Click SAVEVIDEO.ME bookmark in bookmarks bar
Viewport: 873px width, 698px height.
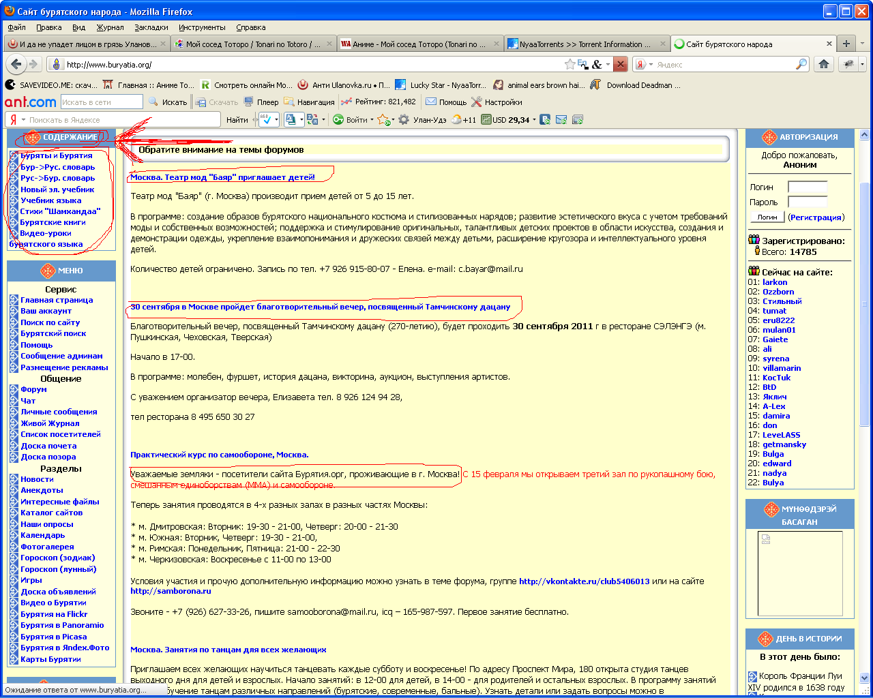click(52, 85)
